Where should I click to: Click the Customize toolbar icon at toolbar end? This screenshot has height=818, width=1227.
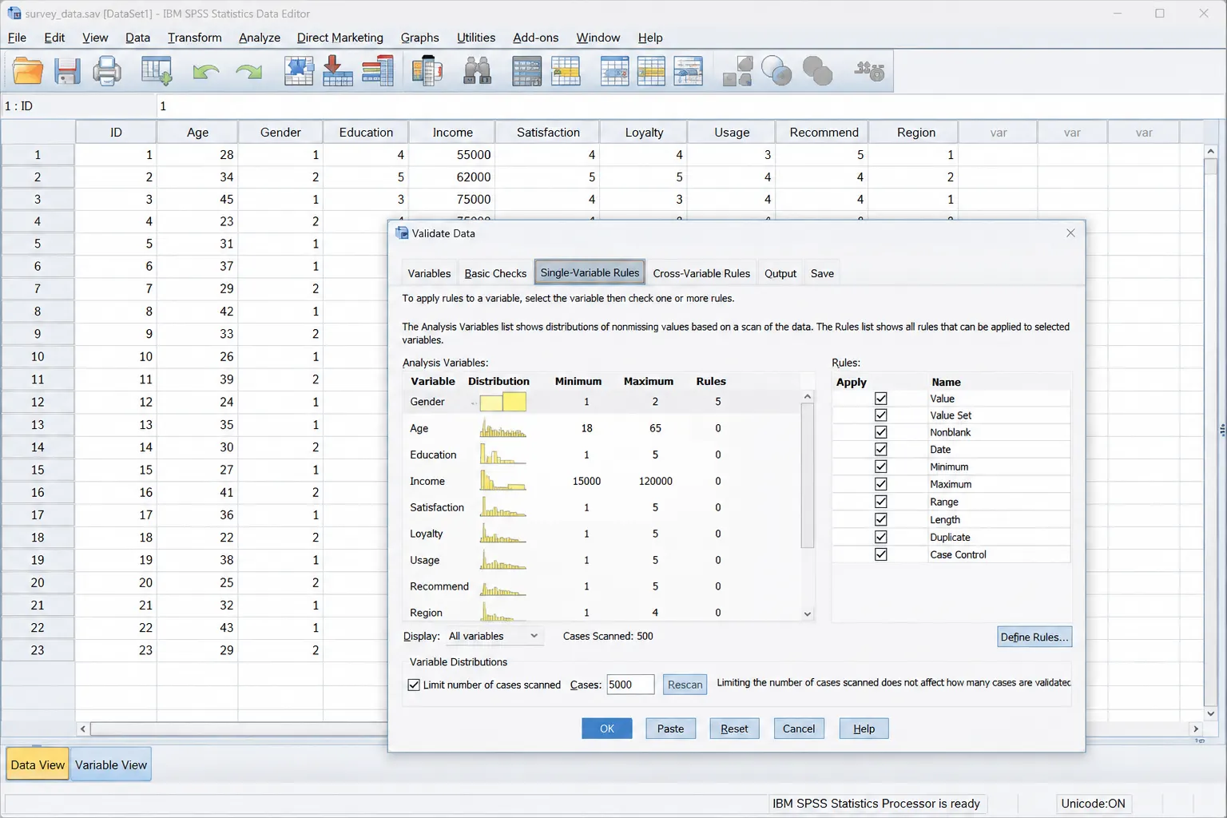click(869, 71)
